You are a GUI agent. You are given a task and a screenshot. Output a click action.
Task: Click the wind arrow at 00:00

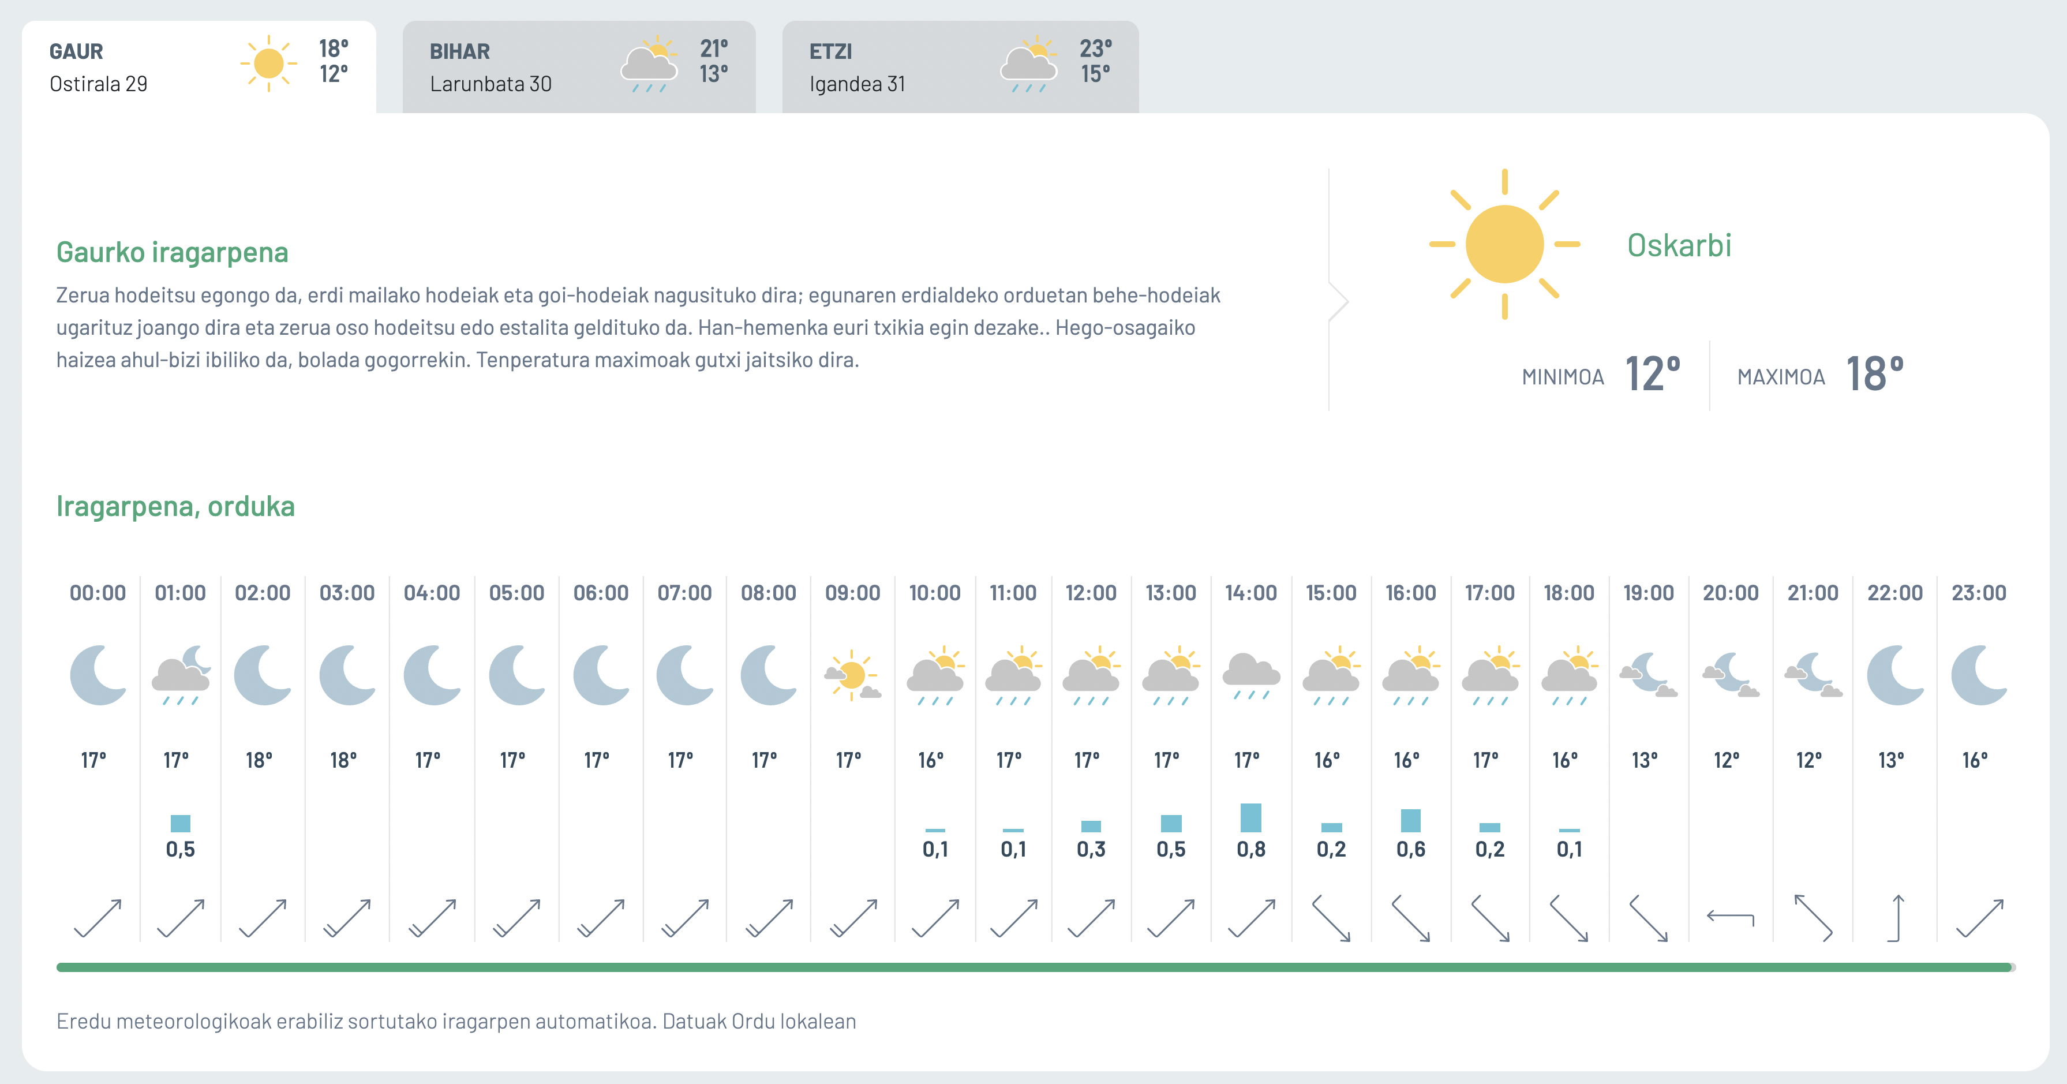[x=98, y=918]
